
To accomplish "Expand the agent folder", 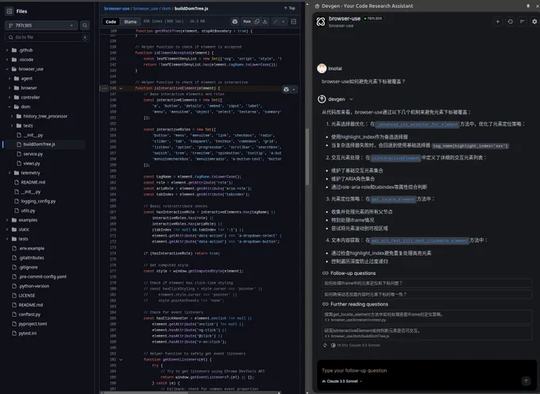I will pos(10,78).
